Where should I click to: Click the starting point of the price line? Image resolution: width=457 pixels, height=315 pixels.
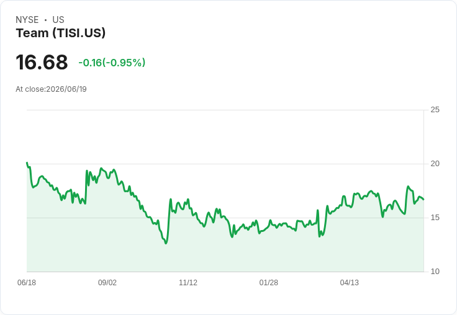coord(27,162)
